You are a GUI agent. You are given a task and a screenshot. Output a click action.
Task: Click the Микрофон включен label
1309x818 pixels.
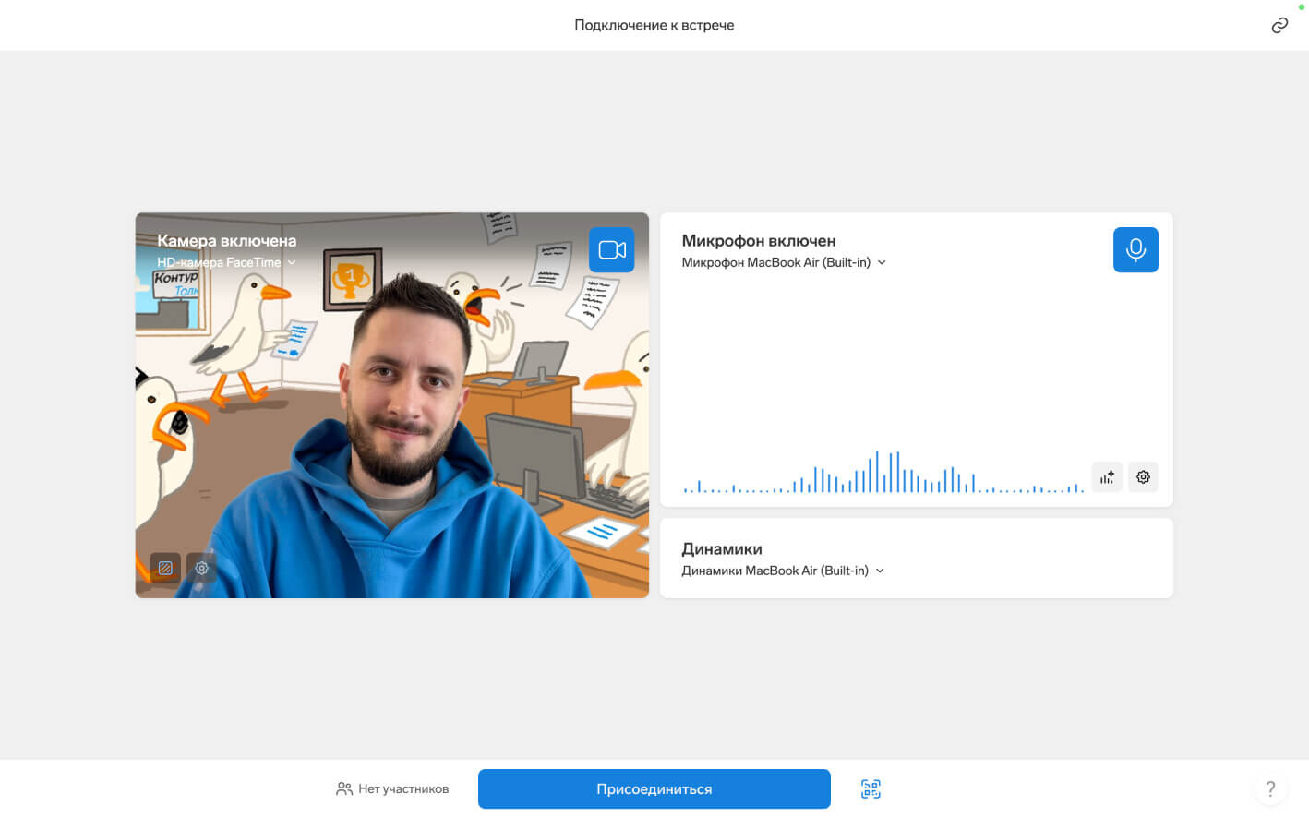tap(759, 241)
